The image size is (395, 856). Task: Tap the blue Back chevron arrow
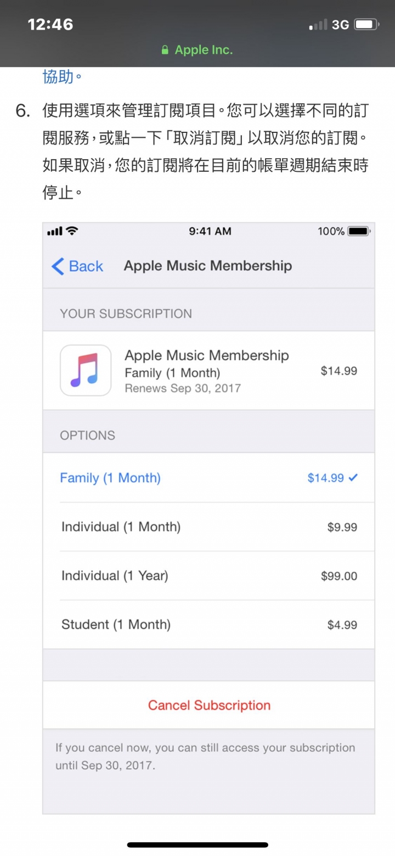[x=58, y=266]
